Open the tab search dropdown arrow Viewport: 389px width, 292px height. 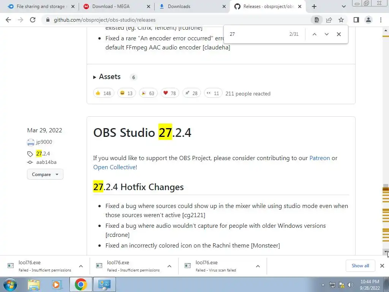click(x=343, y=6)
